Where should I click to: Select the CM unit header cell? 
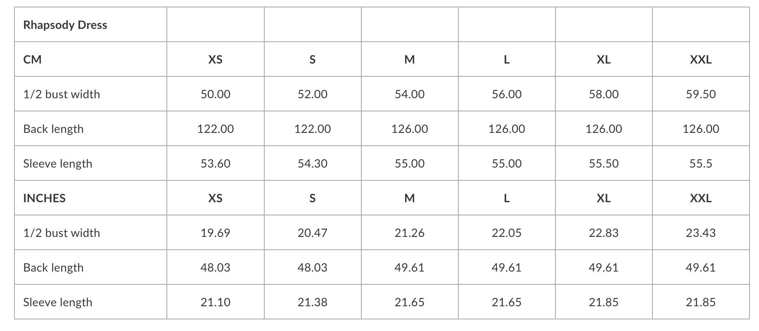(x=33, y=59)
